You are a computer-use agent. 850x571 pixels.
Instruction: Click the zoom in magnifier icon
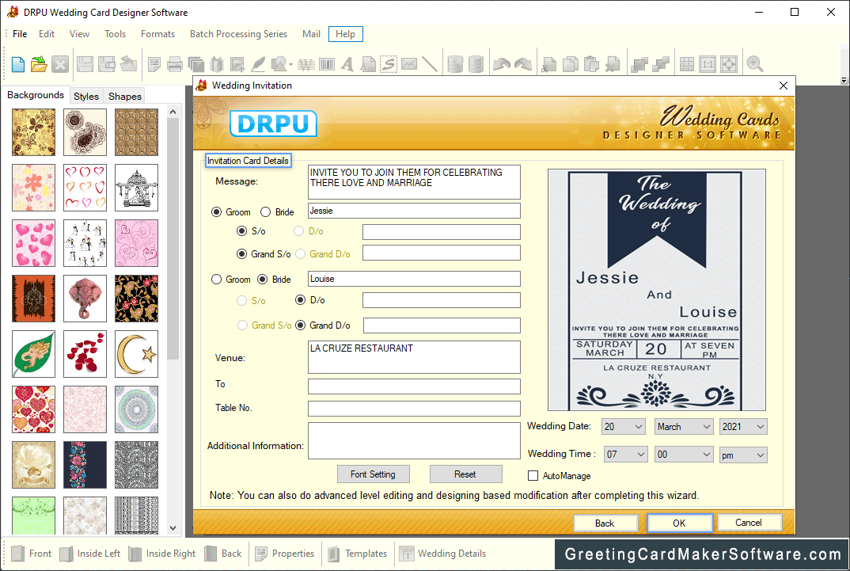pyautogui.click(x=754, y=64)
